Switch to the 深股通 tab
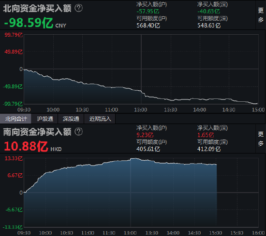 [71, 119]
